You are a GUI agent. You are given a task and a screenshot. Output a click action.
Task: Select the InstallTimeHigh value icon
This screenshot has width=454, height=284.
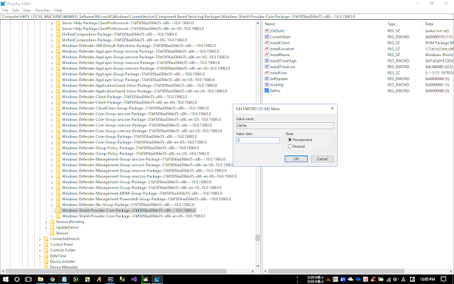click(267, 60)
